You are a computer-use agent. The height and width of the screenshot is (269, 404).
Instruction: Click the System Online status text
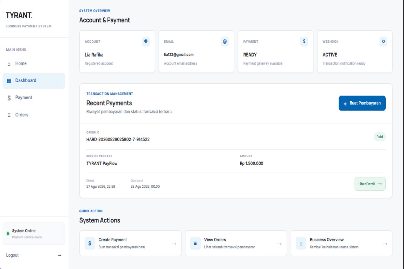click(24, 231)
